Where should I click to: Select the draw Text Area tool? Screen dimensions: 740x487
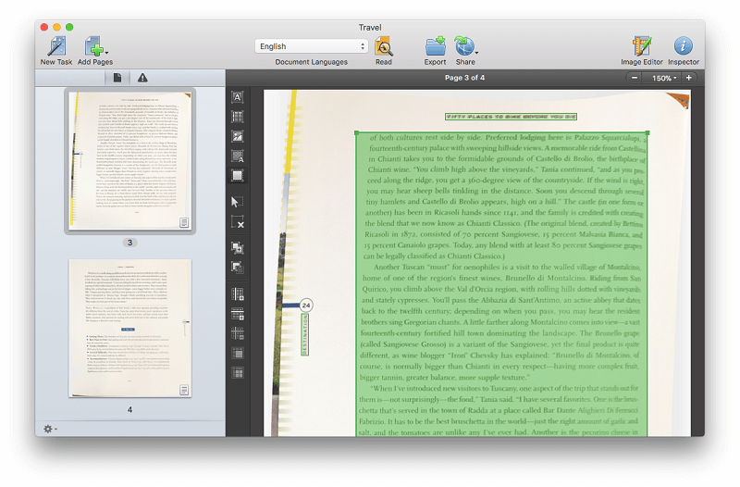coord(238,97)
